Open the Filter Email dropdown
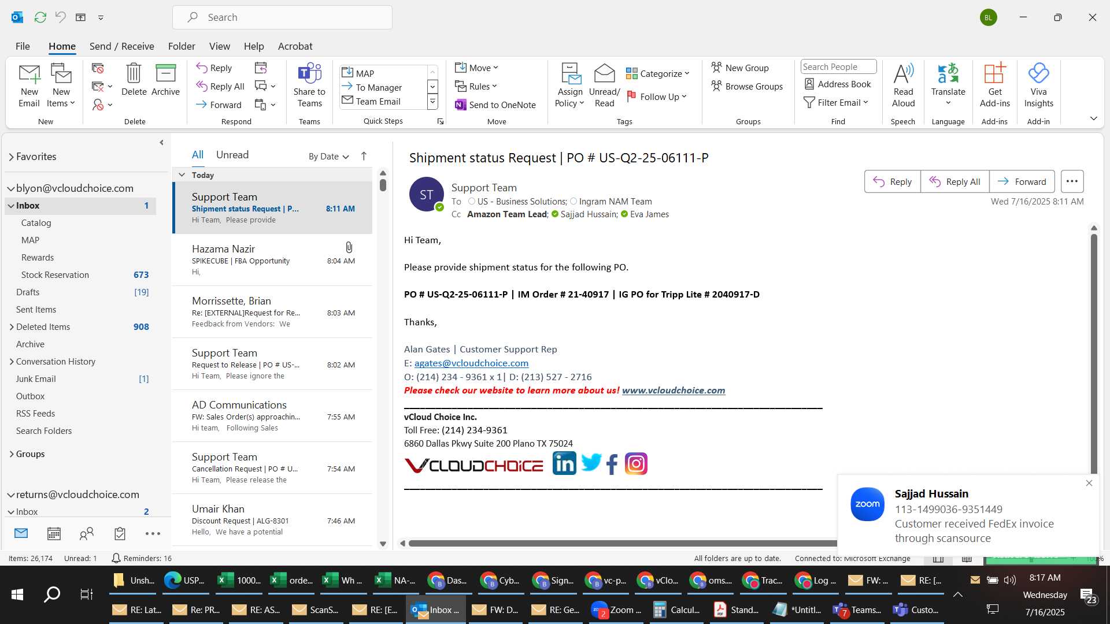1110x624 pixels. (x=837, y=102)
